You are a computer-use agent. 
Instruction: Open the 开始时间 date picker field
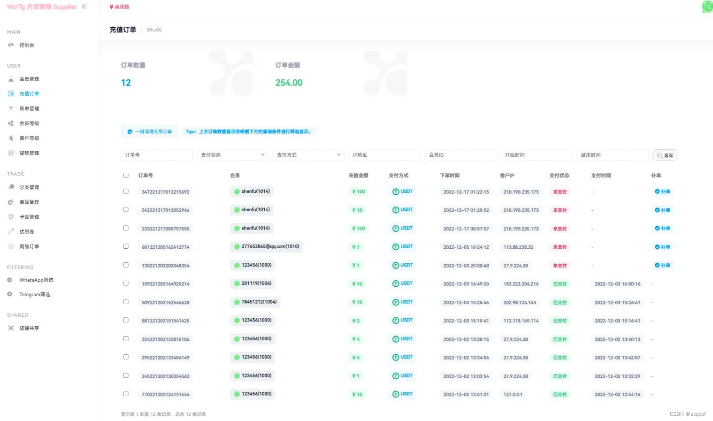click(536, 155)
